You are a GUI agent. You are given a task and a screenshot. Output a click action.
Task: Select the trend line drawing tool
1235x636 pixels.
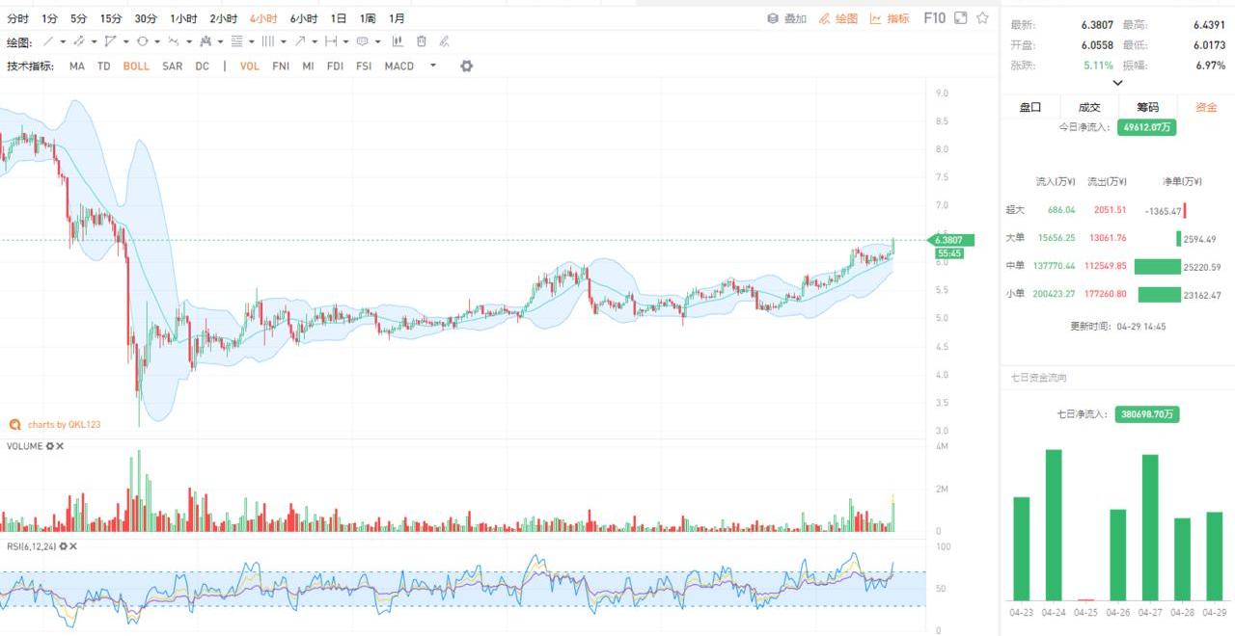(48, 41)
